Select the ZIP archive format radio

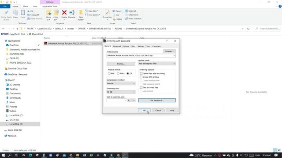(x=128, y=73)
